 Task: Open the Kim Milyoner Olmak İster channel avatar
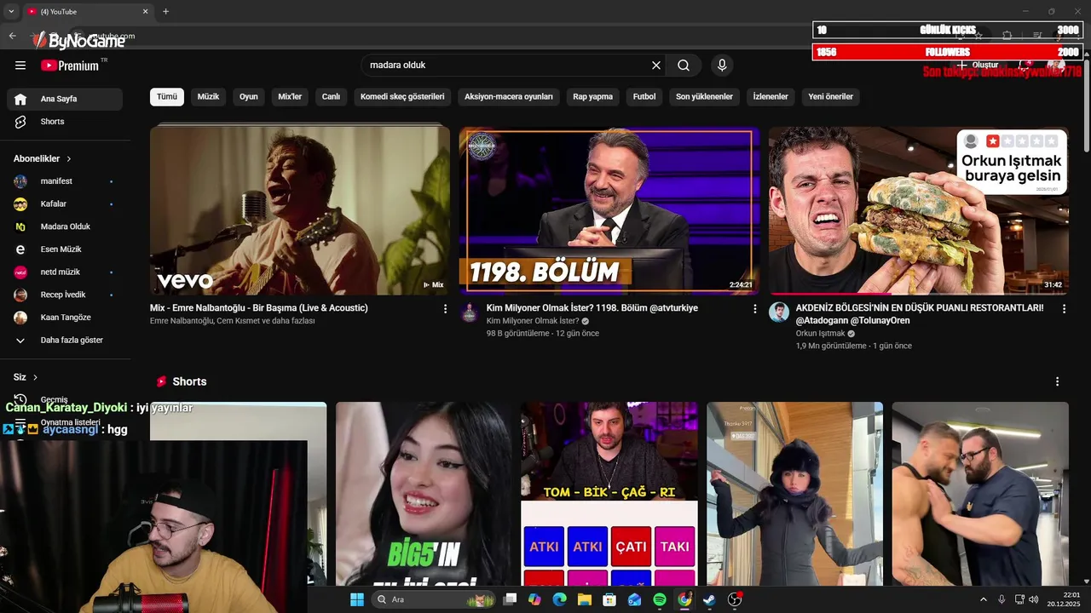click(470, 312)
